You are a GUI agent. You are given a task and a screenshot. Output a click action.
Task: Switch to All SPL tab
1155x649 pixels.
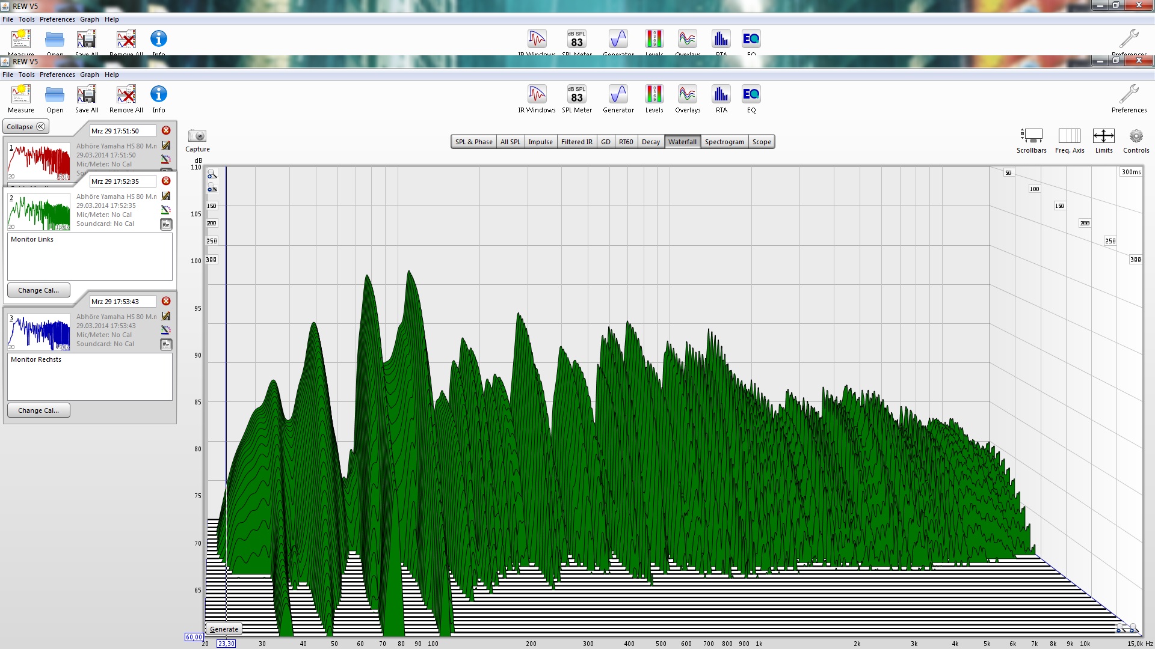tap(510, 142)
